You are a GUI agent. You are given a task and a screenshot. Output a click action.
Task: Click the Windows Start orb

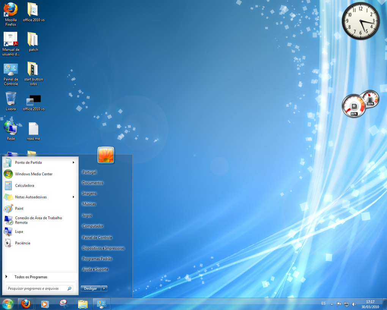point(8,304)
